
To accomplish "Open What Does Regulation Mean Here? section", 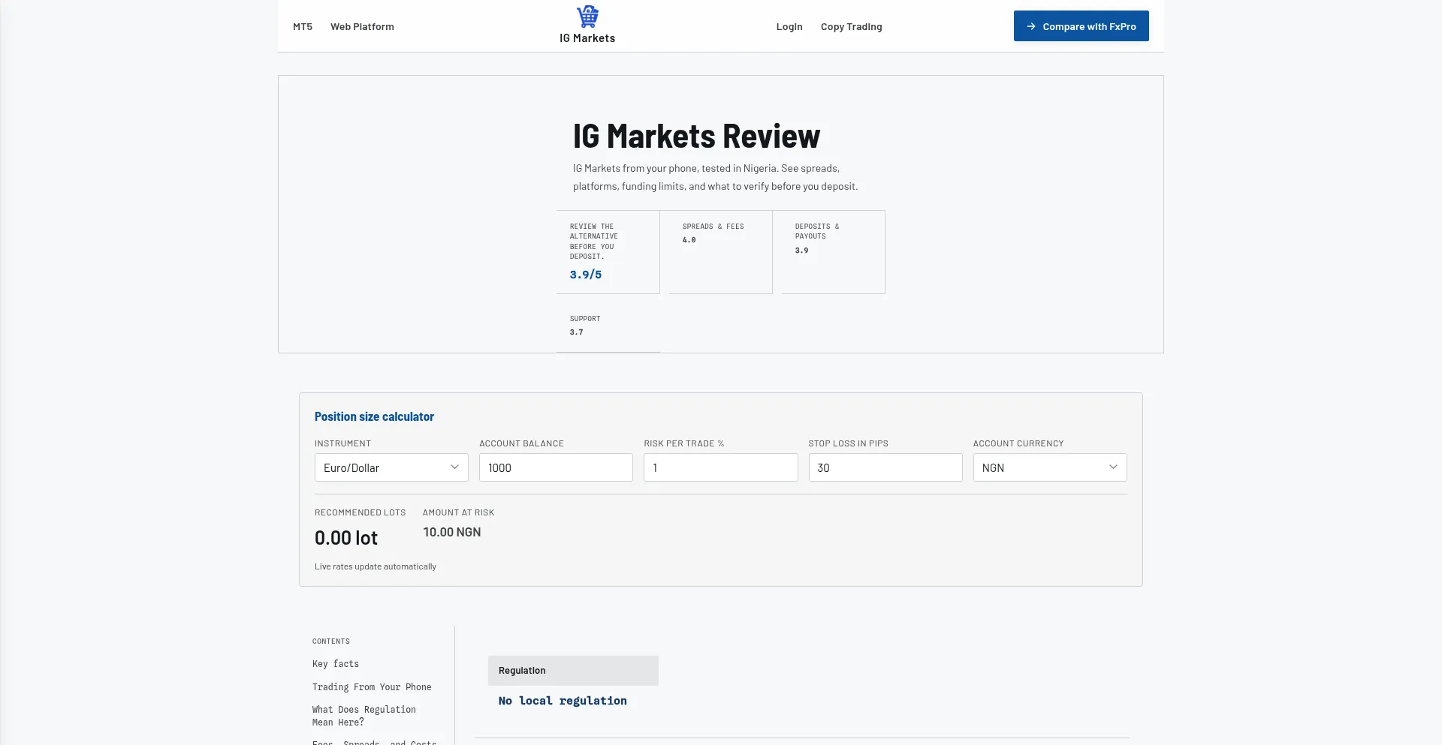I will point(364,716).
